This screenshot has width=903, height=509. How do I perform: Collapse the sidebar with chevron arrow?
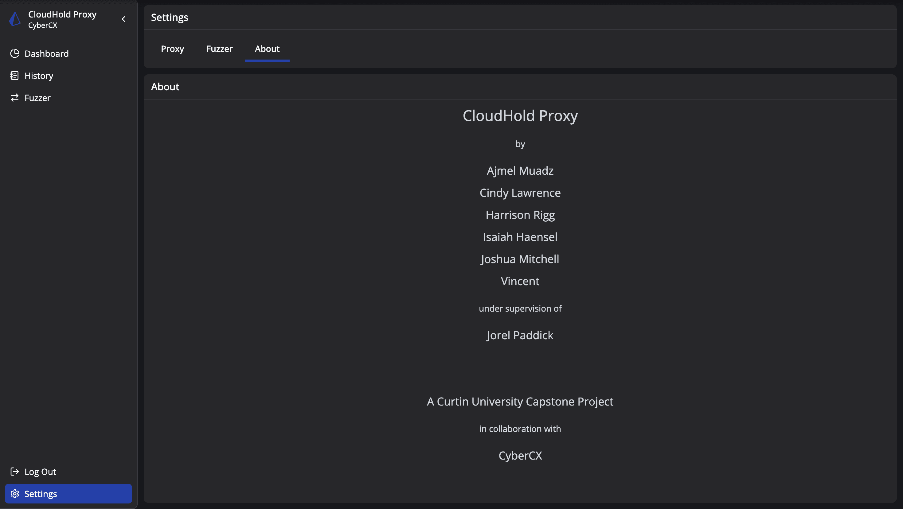point(123,19)
